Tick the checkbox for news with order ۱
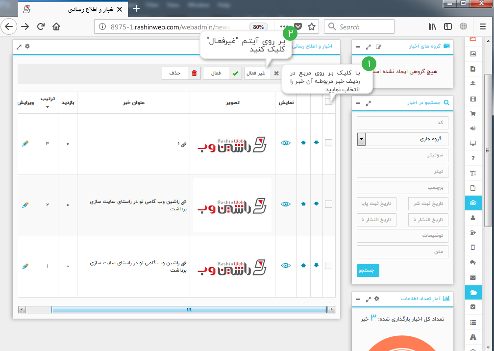The height and width of the screenshot is (351, 494). pyautogui.click(x=328, y=266)
